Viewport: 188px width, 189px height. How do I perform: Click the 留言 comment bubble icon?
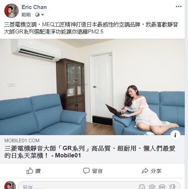[86, 171]
